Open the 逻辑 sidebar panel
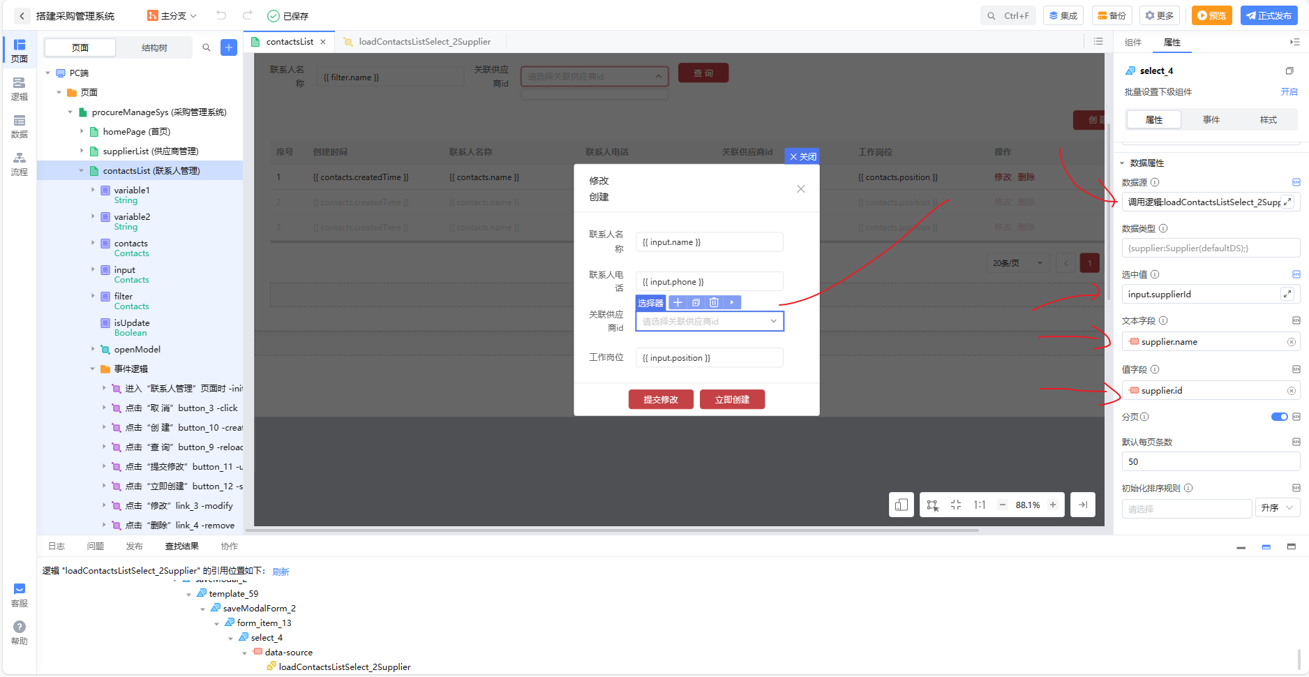The height and width of the screenshot is (677, 1309). [x=20, y=89]
